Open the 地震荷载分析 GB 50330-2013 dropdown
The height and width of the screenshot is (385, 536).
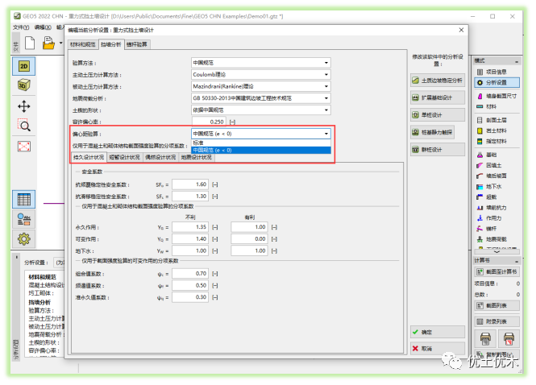(261, 98)
